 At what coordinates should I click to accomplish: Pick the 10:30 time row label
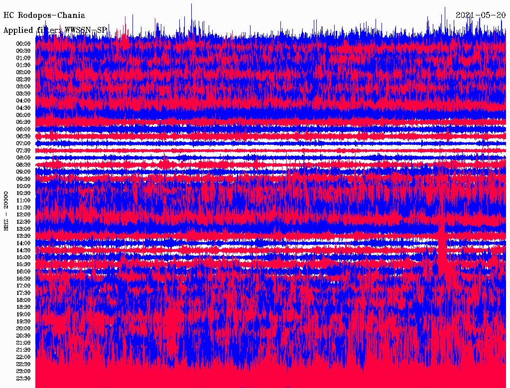tap(23, 193)
